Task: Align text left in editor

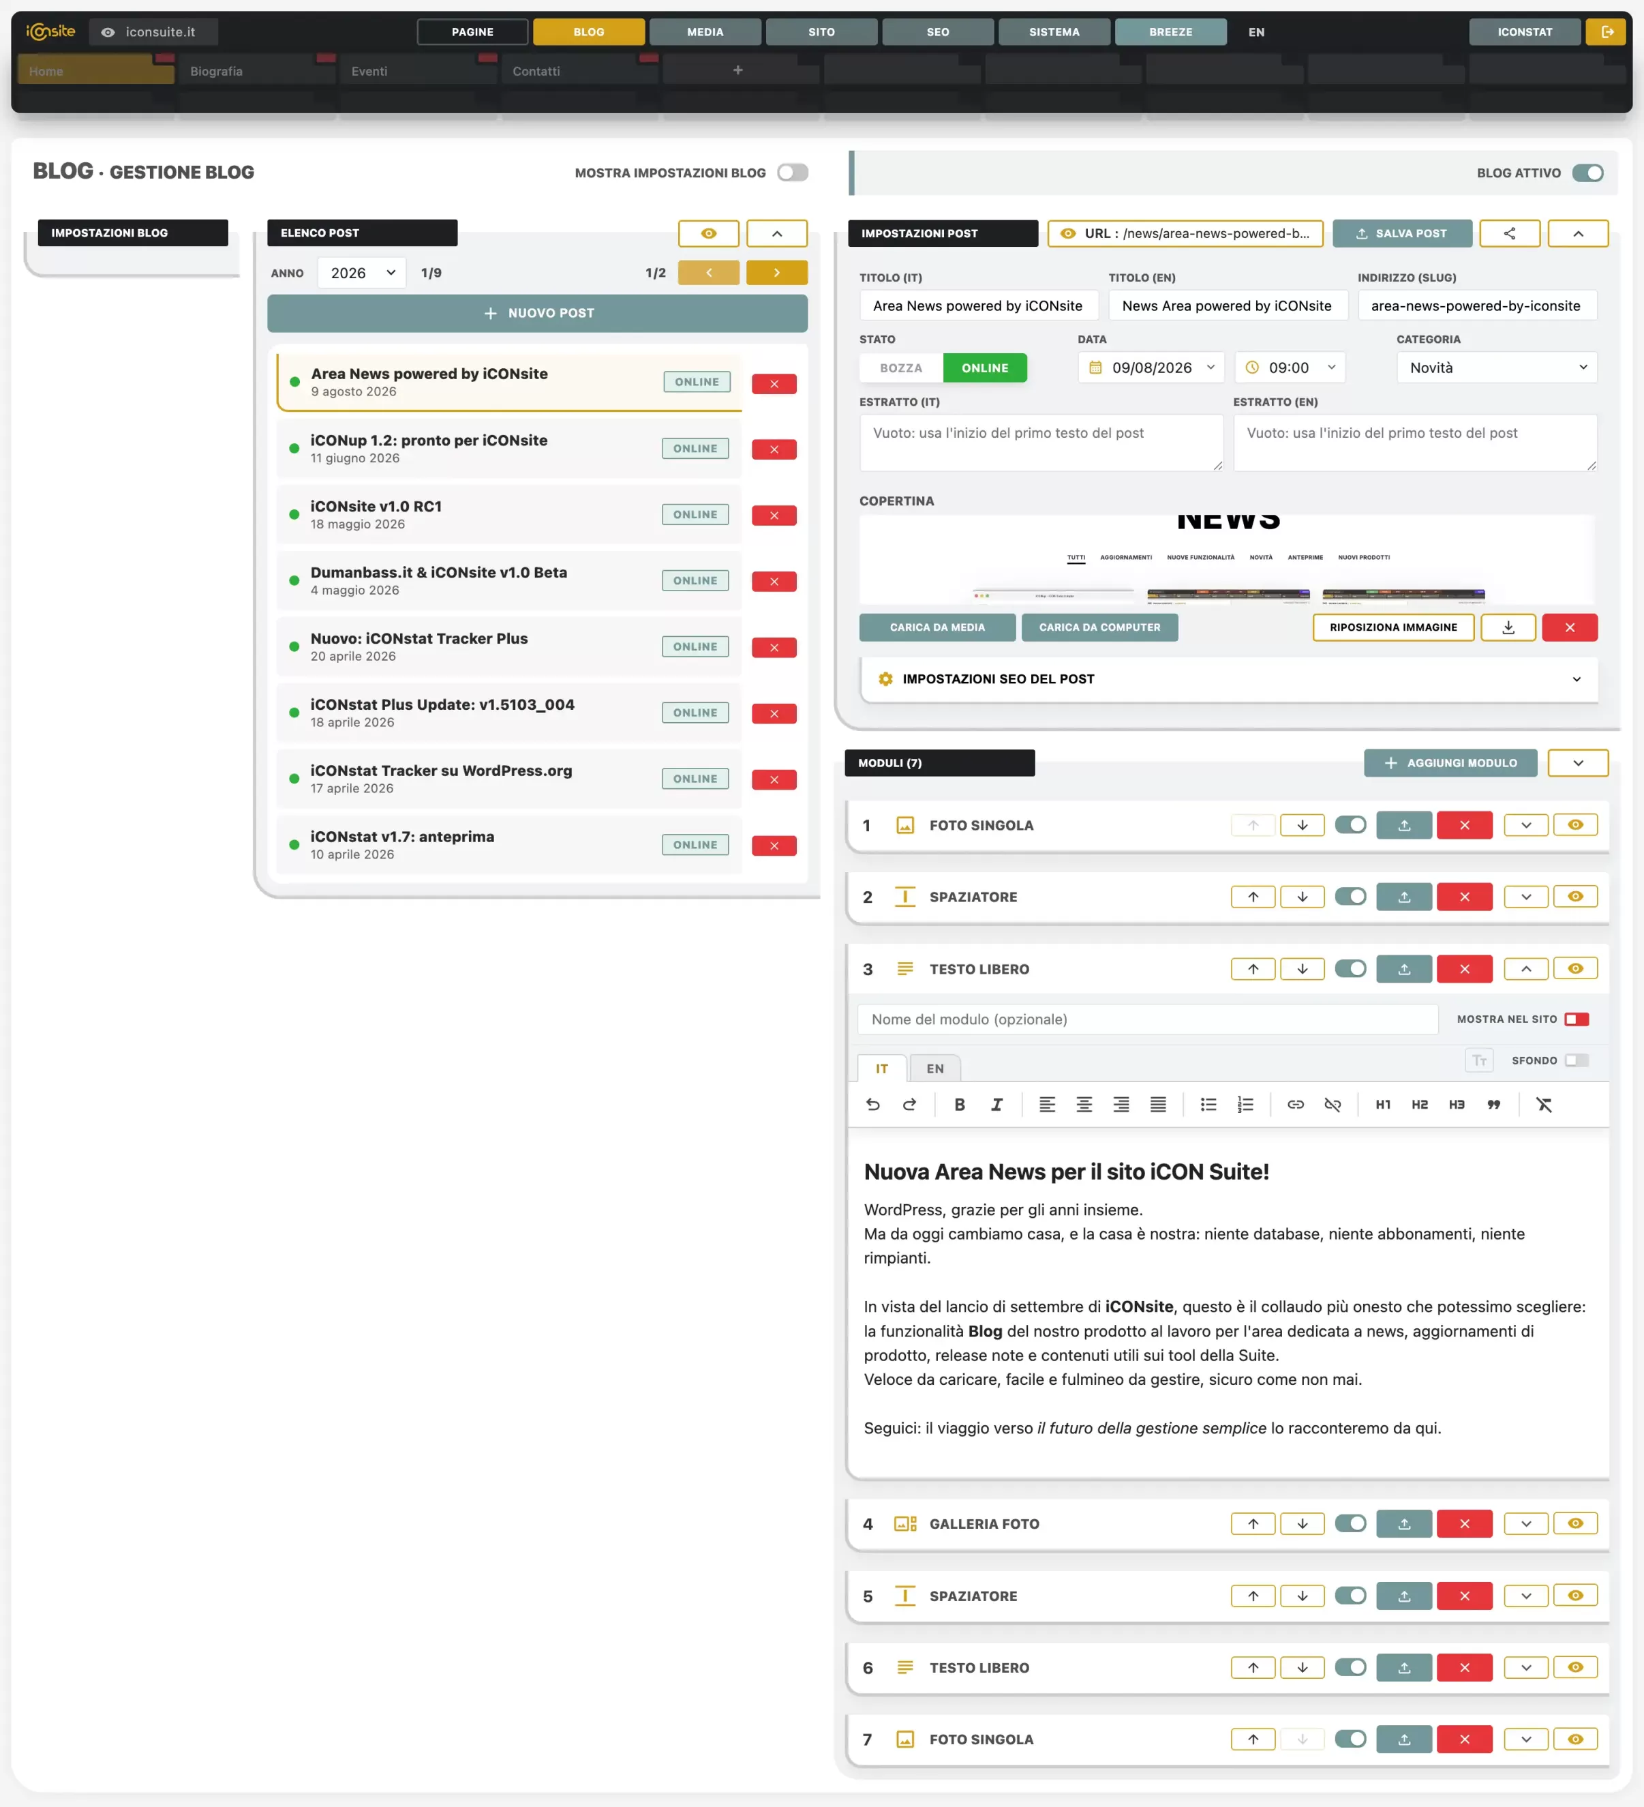Action: [x=1046, y=1104]
